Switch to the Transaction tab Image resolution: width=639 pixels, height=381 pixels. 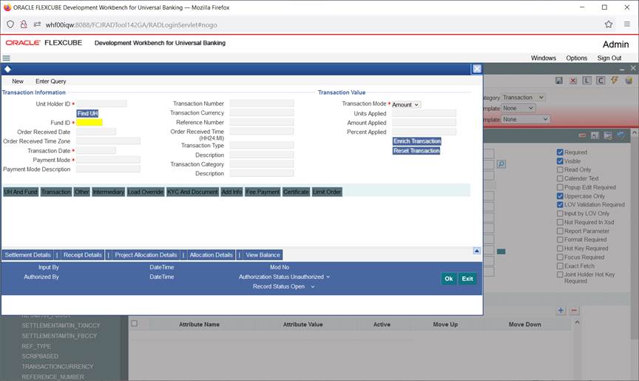(56, 192)
